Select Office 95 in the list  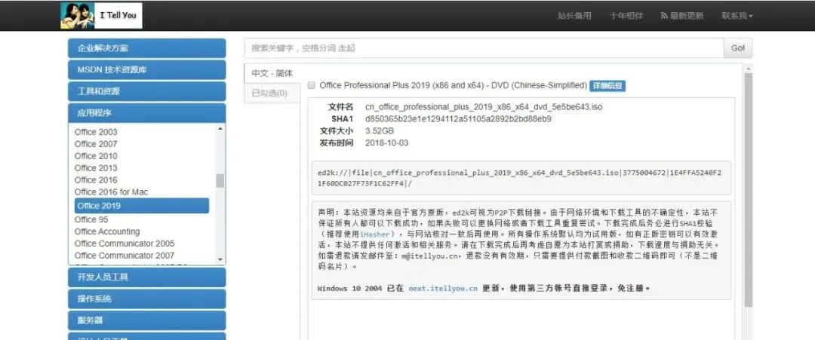tap(91, 219)
